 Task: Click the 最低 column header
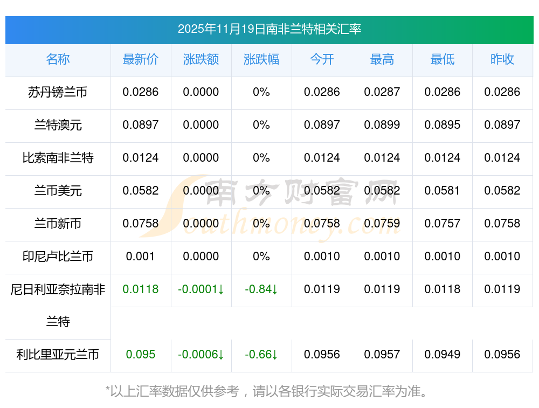443,59
